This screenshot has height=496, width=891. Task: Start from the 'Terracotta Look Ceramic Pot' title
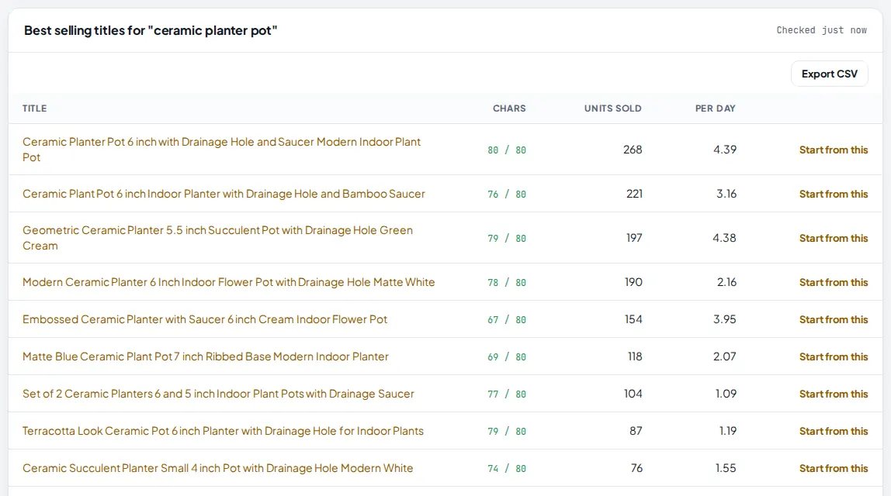click(x=833, y=432)
